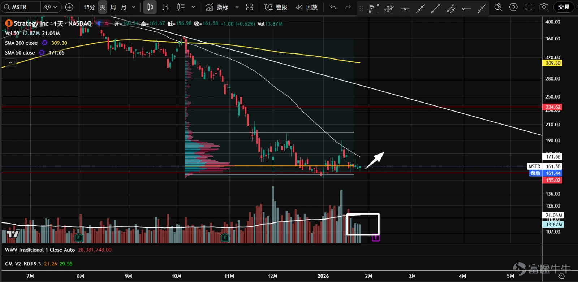578x282 pixels.
Task: Select the candlestick with line drawing tool
Action: tap(389, 8)
